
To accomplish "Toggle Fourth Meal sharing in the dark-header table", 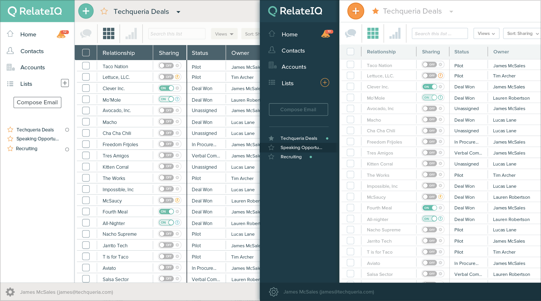I will [x=167, y=211].
